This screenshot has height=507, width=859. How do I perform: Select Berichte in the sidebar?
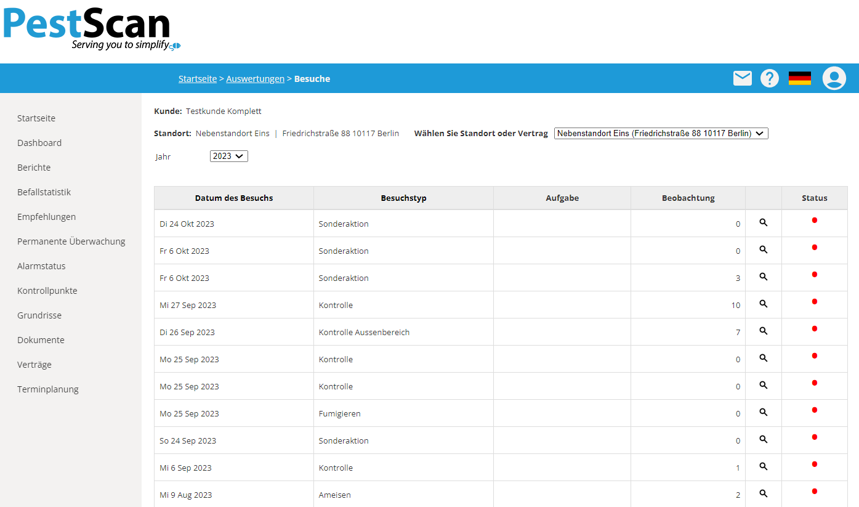34,168
